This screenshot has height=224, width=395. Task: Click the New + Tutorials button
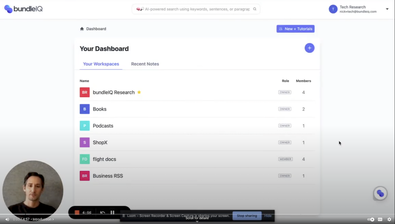(x=295, y=29)
